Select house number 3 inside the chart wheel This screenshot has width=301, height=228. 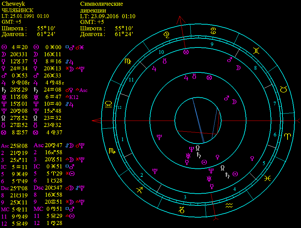[185, 197]
